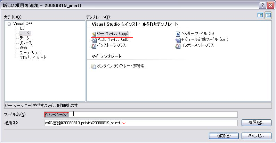Click the インストーラ クラス label
Viewport: 276px width, 143px height.
point(112,46)
